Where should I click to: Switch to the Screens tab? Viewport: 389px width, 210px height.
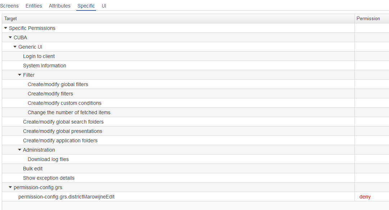[9, 6]
